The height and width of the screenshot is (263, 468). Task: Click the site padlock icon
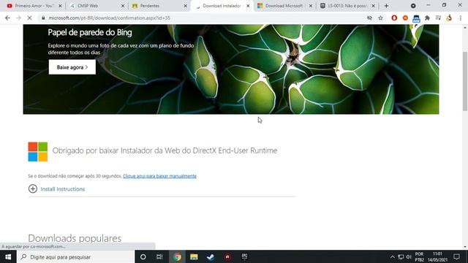pyautogui.click(x=43, y=18)
